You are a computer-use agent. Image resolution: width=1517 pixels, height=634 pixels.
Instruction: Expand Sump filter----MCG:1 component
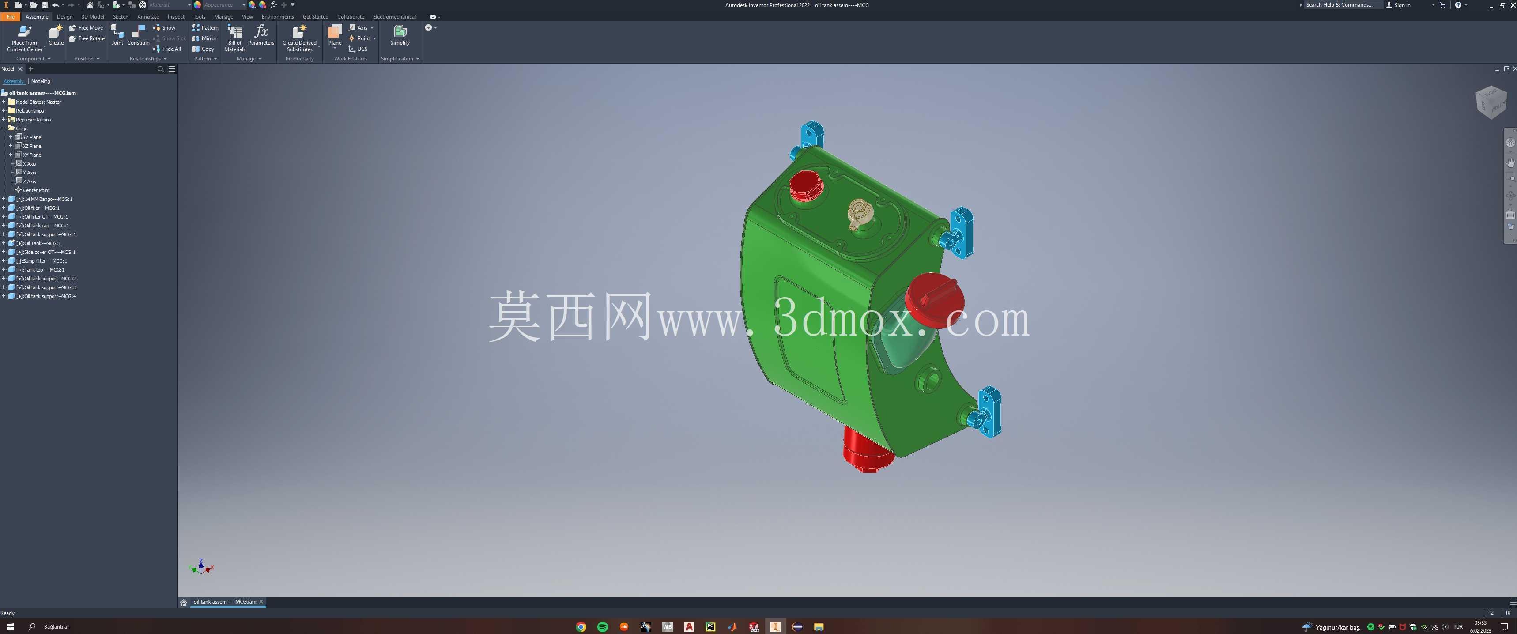coord(4,261)
